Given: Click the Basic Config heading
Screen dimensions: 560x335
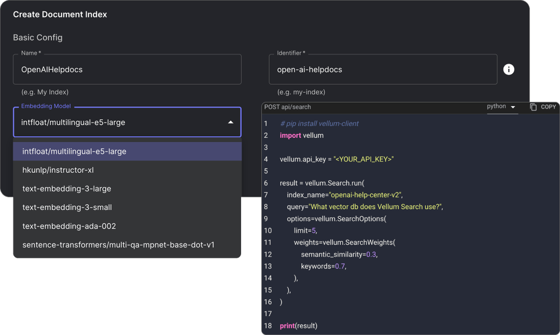Looking at the screenshot, I should tap(38, 37).
